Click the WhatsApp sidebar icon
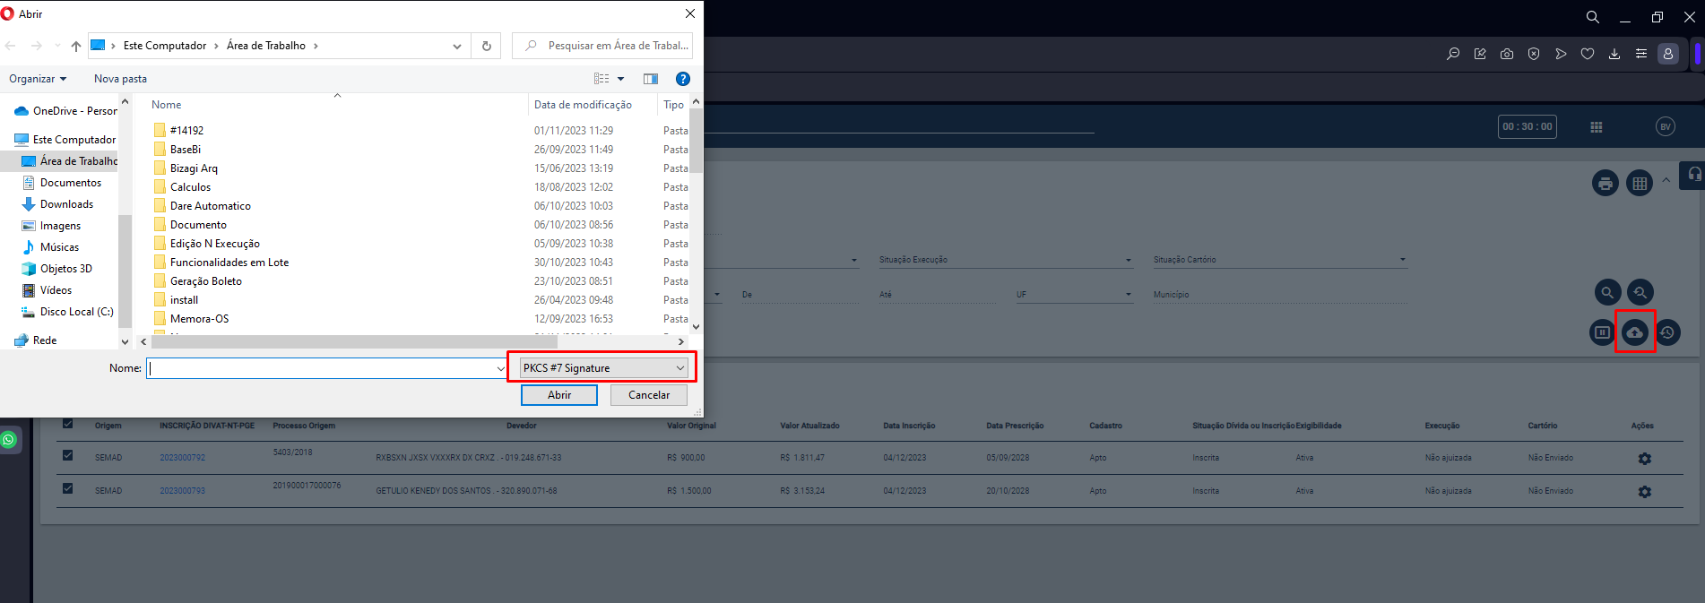 (9, 440)
